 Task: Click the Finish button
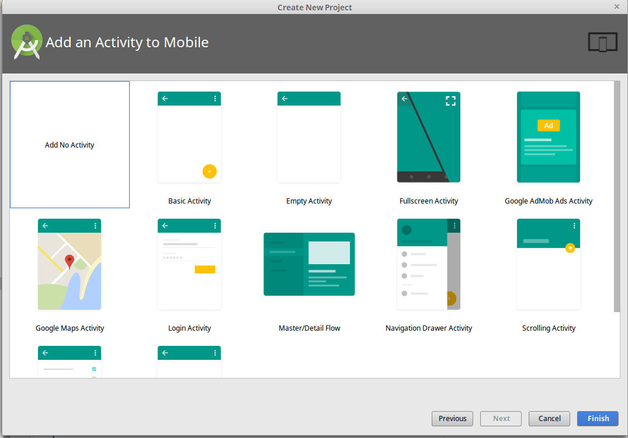point(598,418)
